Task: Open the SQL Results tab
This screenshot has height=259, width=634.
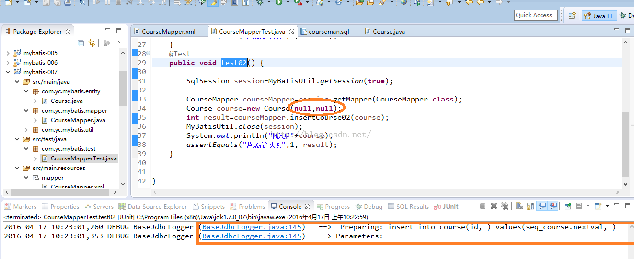Action: tap(408, 206)
